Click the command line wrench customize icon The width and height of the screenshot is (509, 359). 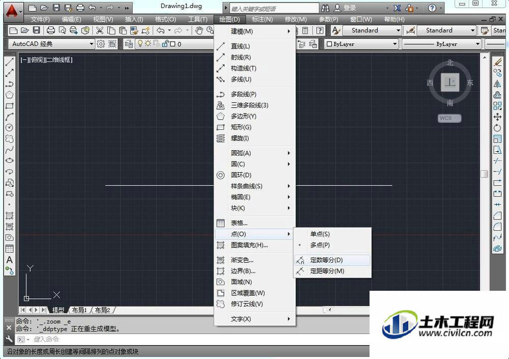pyautogui.click(x=9, y=339)
